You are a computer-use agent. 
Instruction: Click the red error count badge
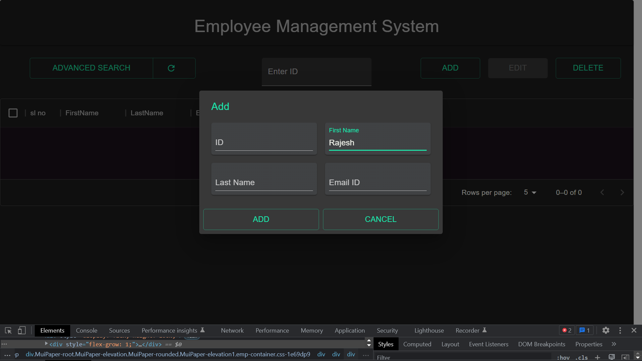pyautogui.click(x=567, y=331)
